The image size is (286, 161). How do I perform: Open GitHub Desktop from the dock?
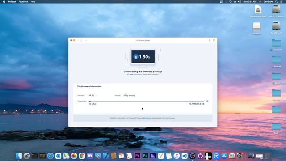click(200, 156)
